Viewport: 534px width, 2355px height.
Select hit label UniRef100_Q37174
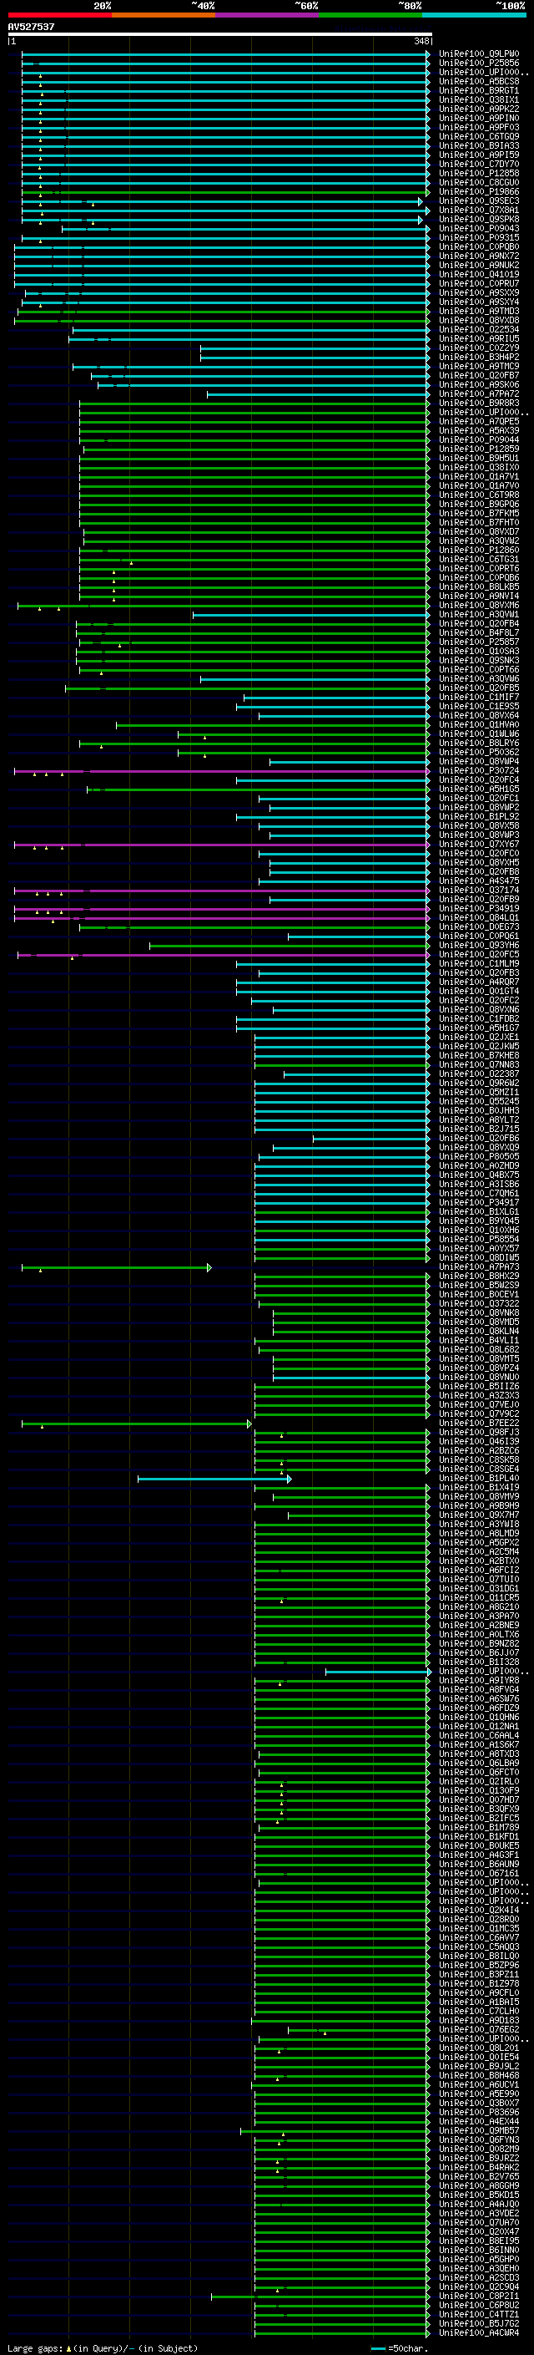click(x=479, y=891)
